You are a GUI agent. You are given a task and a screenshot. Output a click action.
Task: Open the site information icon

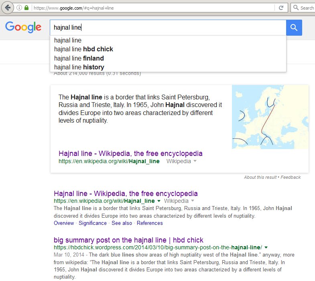pos(19,8)
